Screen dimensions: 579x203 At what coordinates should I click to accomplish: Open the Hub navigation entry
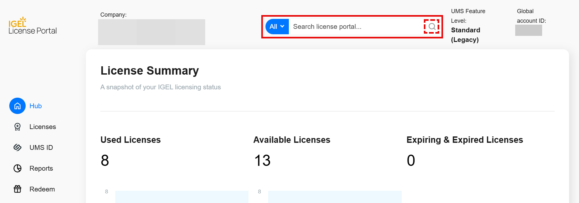tap(36, 106)
